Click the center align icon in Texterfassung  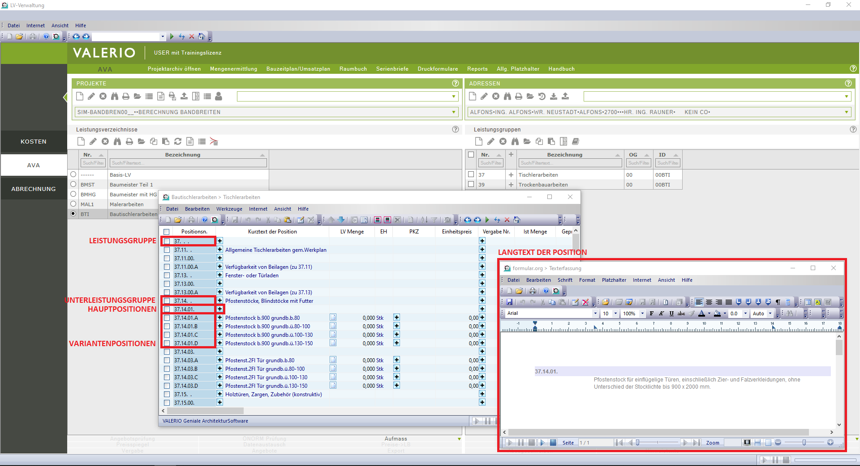tap(709, 302)
